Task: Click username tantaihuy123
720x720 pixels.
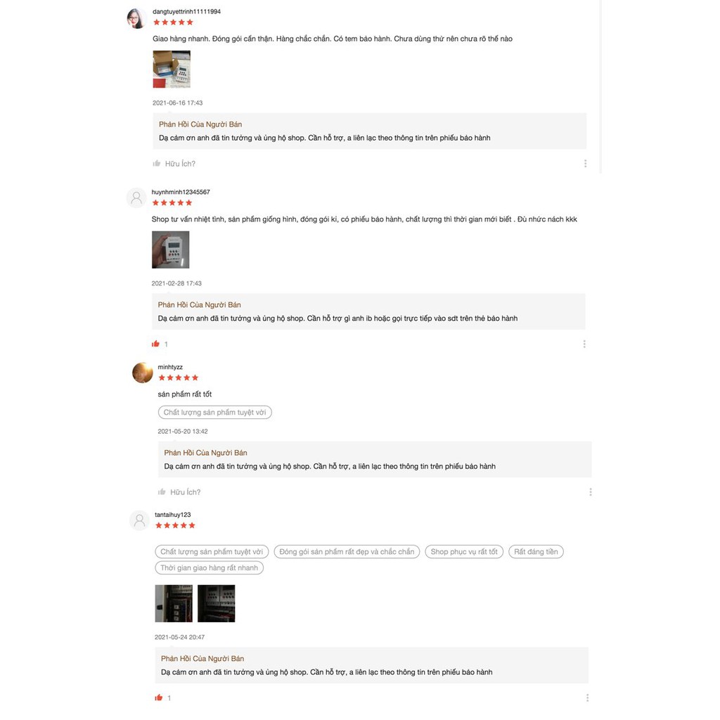Action: [x=173, y=515]
